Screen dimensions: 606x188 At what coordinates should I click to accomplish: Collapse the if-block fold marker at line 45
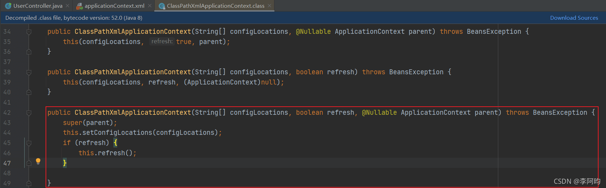(29, 143)
